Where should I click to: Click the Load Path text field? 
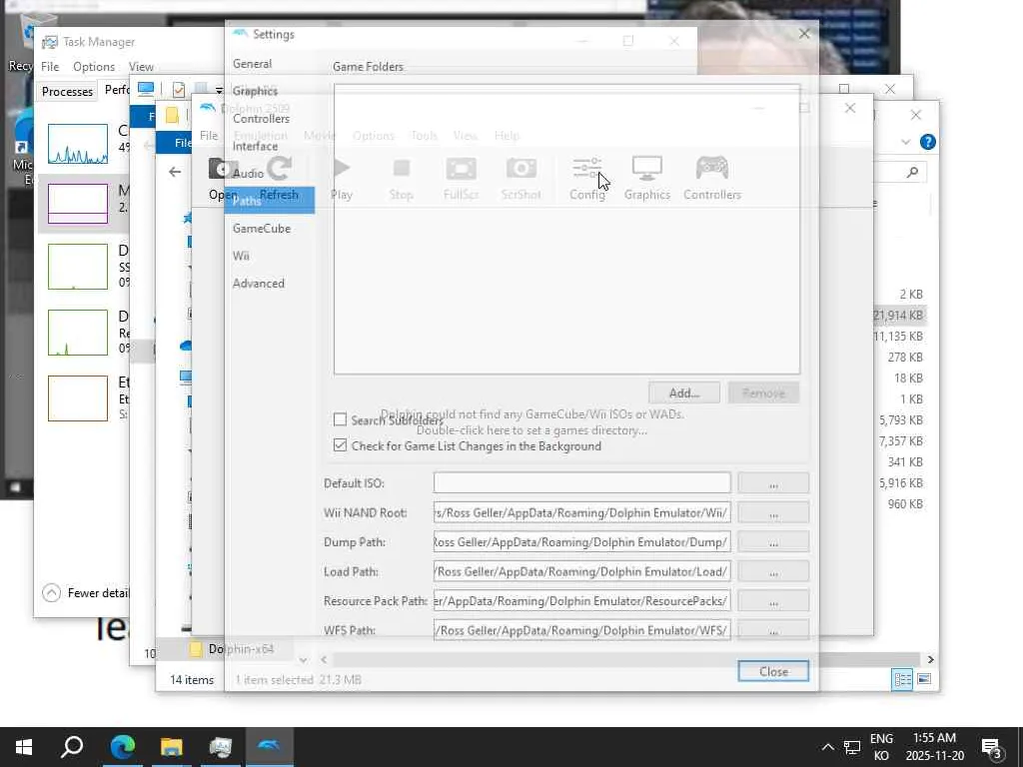[582, 571]
